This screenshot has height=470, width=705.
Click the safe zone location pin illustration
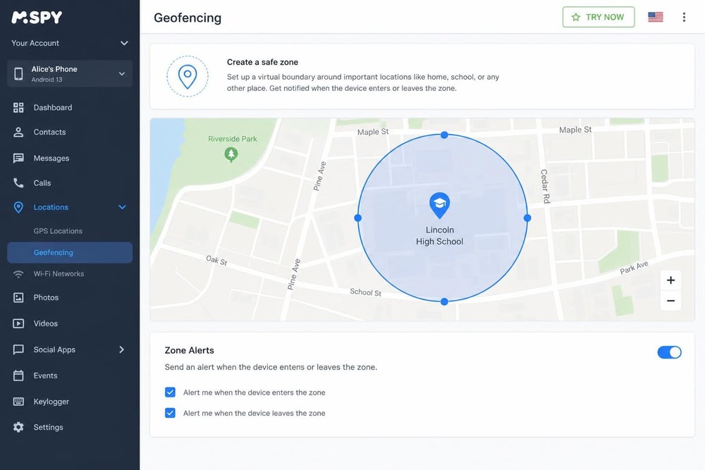coord(188,76)
